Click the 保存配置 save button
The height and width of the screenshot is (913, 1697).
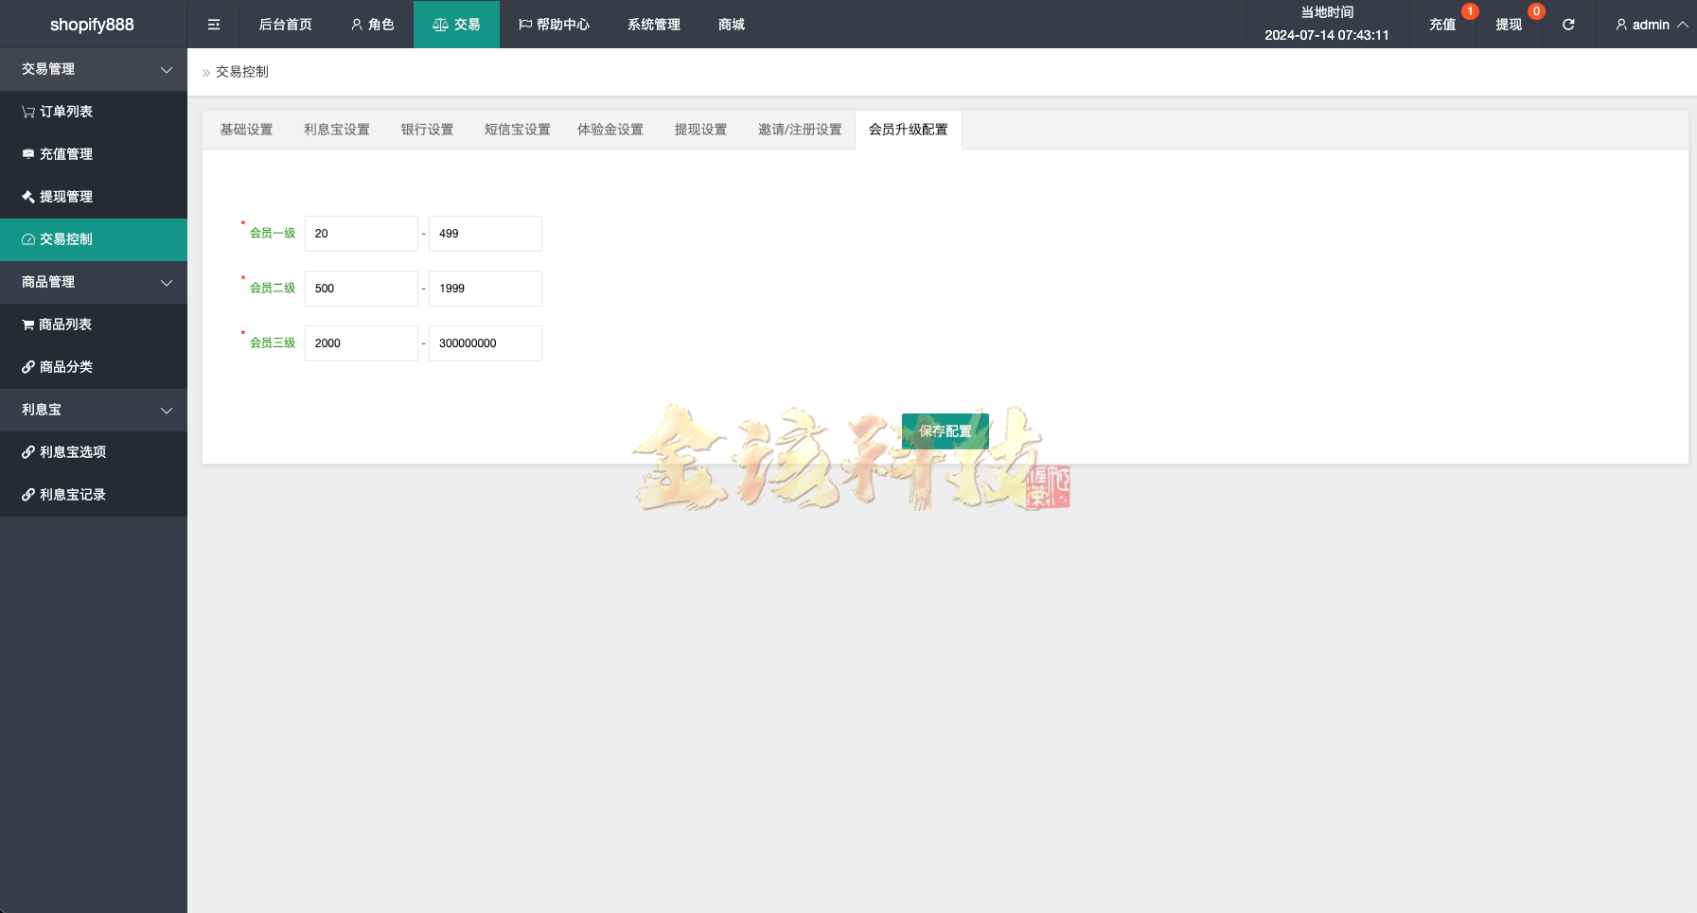click(946, 431)
